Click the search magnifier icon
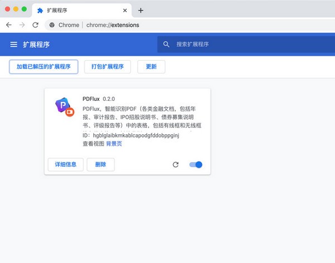This screenshot has height=263, width=335. pyautogui.click(x=166, y=45)
